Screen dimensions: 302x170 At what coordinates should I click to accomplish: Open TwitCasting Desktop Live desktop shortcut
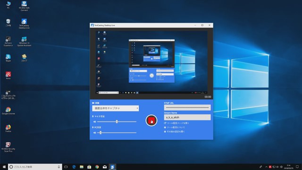coord(24,24)
